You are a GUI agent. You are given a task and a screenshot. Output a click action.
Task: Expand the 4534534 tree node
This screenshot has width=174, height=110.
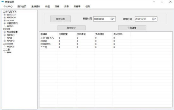[5, 35]
